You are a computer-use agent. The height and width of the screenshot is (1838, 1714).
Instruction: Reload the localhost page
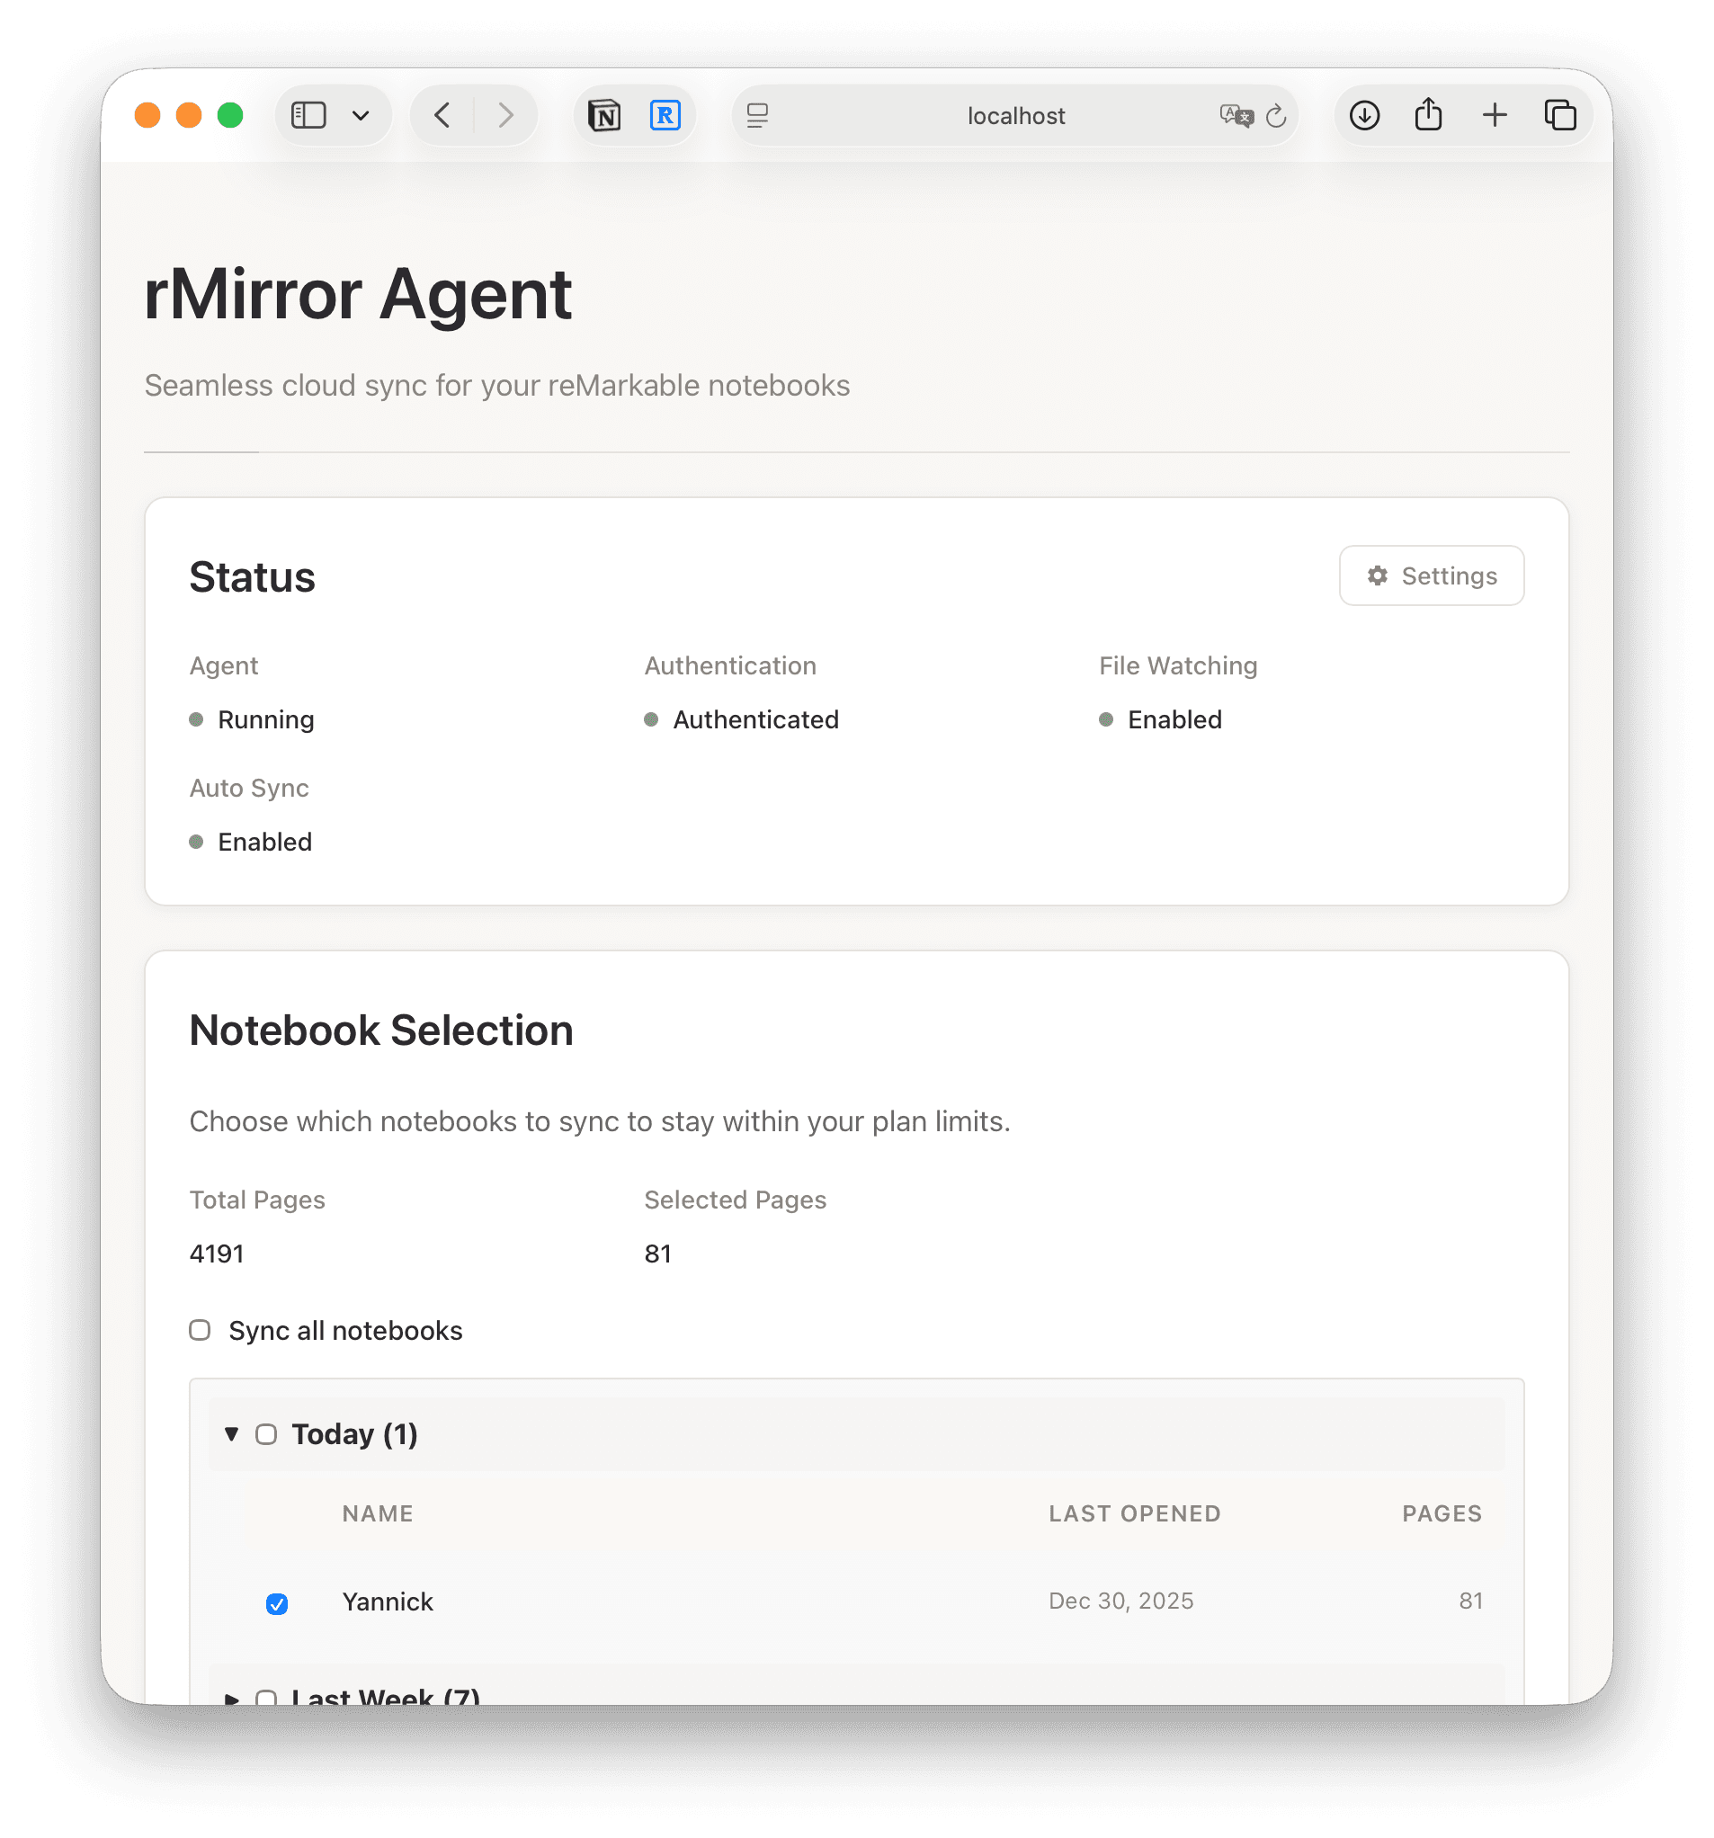[1278, 116]
